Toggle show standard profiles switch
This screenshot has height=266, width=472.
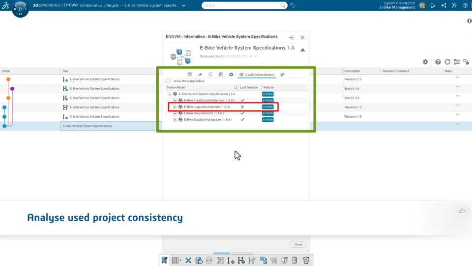click(168, 81)
